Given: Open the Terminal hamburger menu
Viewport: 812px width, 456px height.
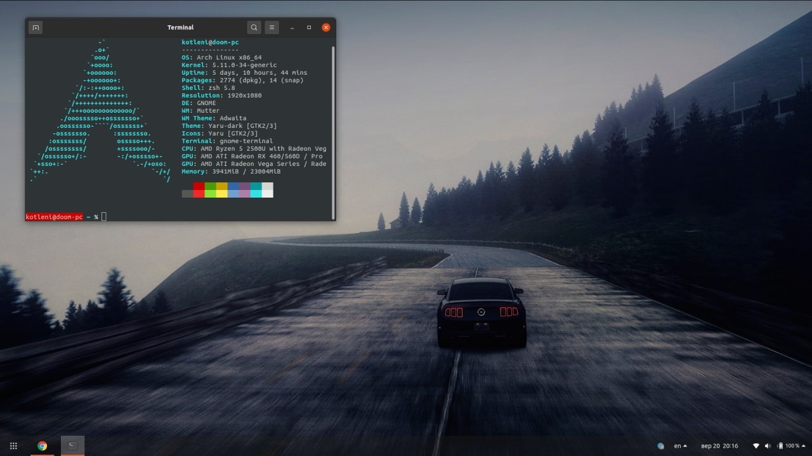Looking at the screenshot, I should (272, 27).
